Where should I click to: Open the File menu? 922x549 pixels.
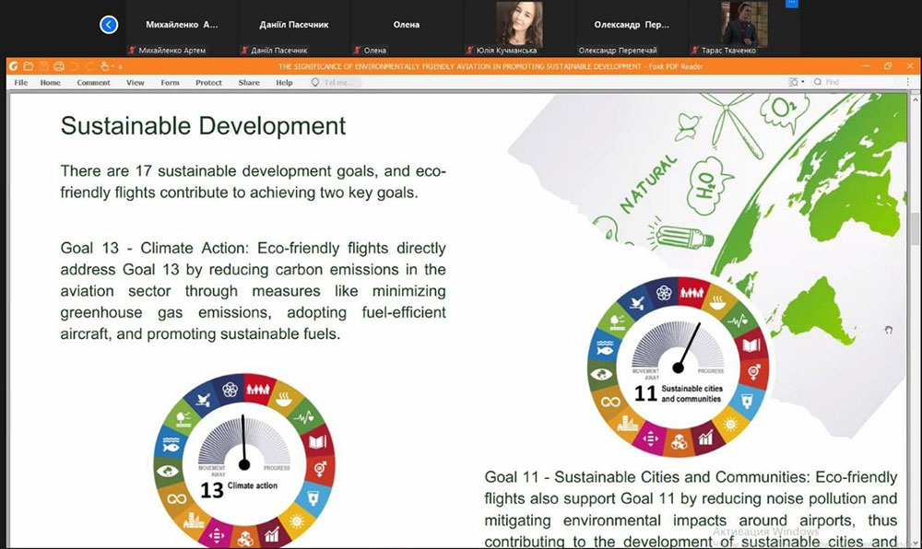pos(21,83)
